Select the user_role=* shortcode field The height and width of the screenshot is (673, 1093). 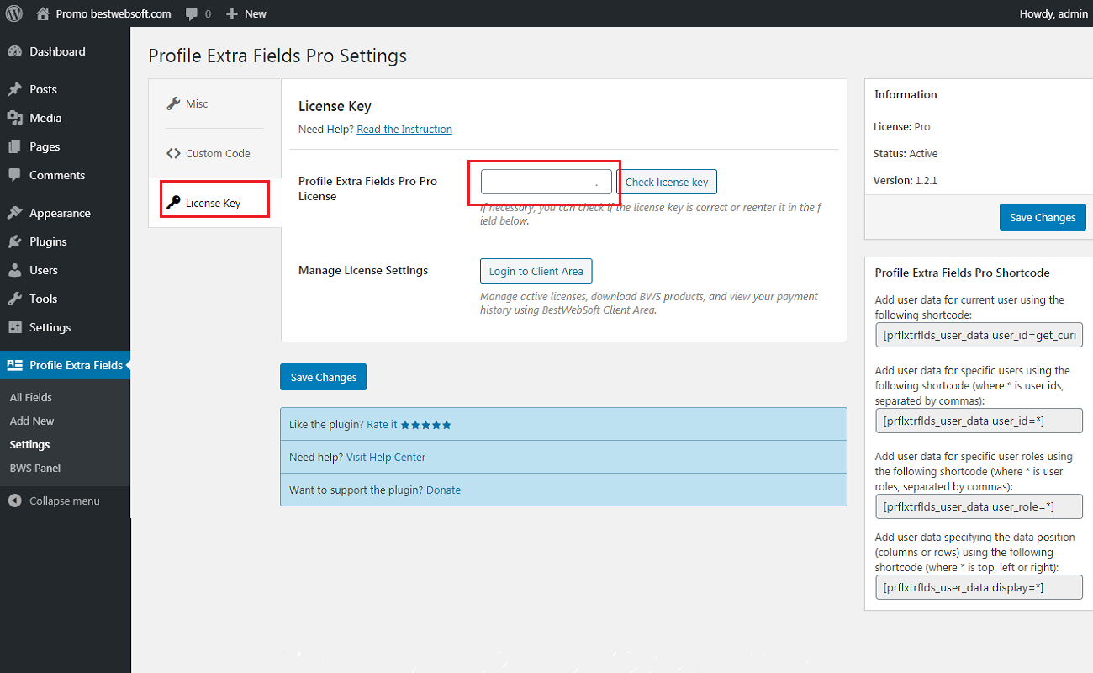coord(979,506)
